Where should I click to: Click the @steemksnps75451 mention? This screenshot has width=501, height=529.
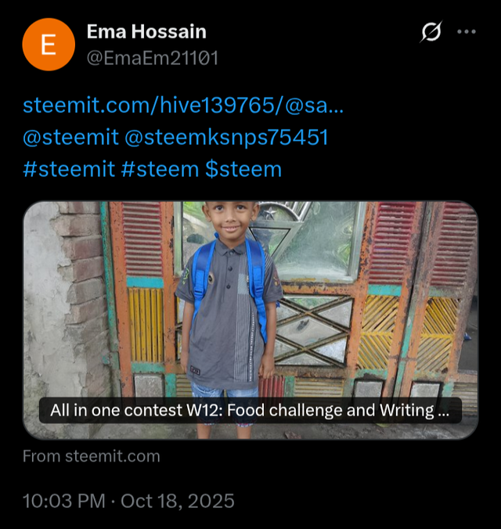pos(226,137)
